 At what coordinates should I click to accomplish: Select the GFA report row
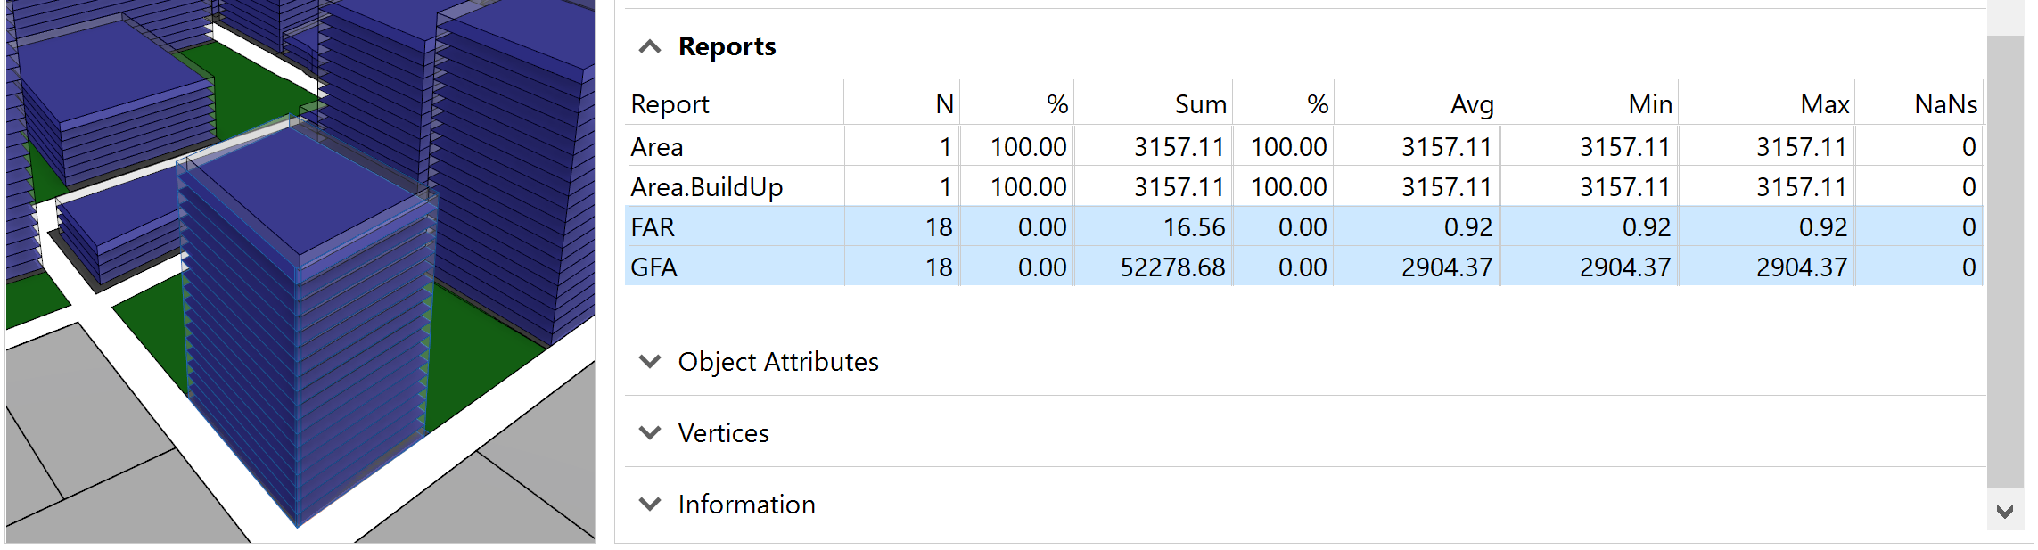point(653,267)
